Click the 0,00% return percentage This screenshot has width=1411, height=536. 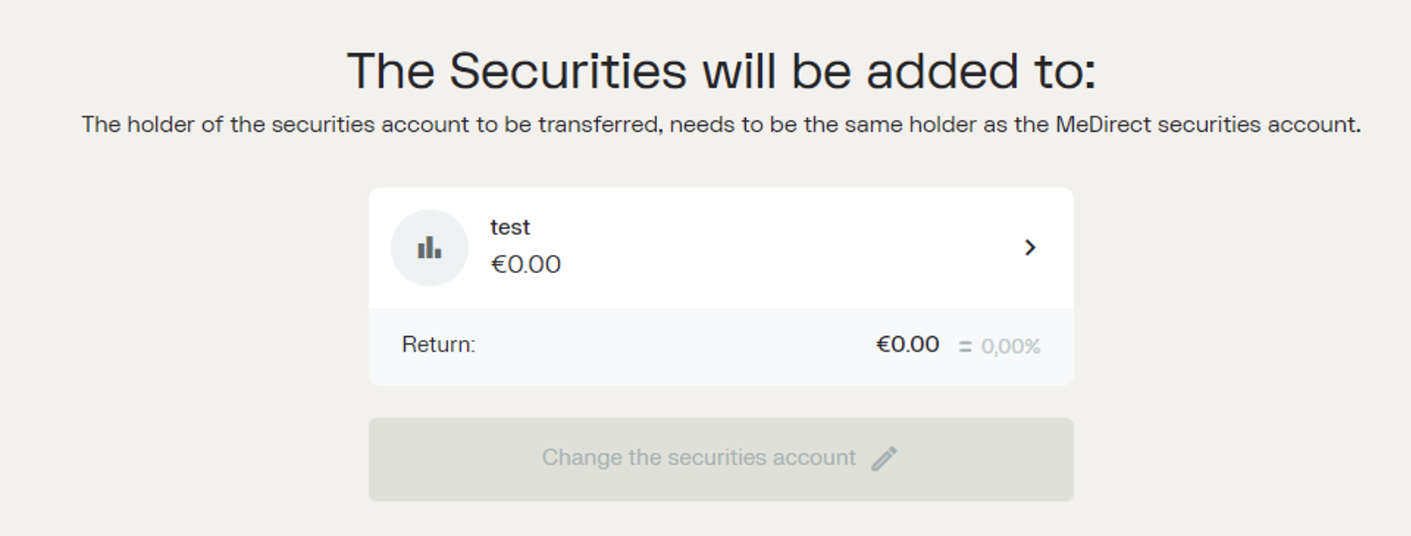1011,346
